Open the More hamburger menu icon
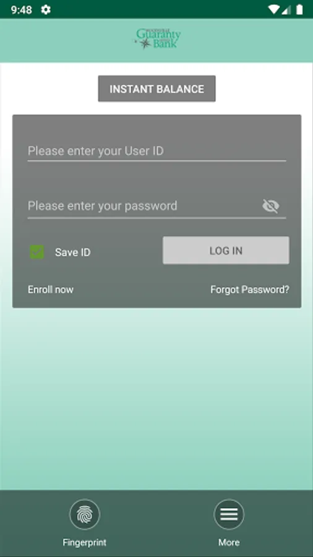 [x=229, y=514]
